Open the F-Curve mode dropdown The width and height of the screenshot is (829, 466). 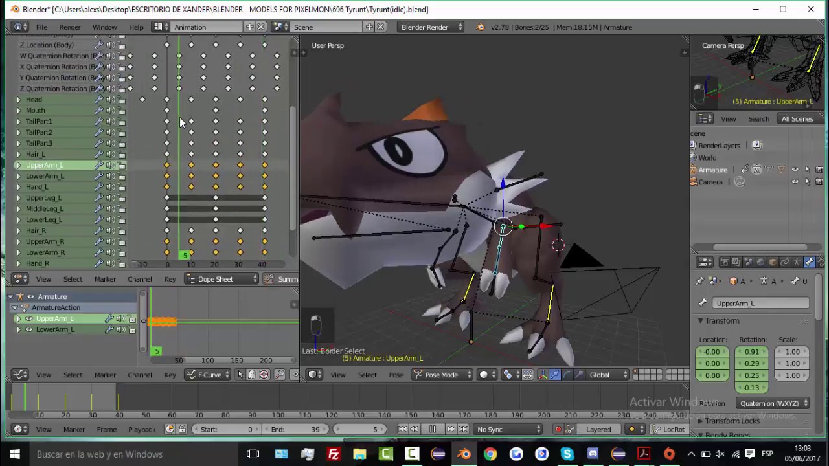click(x=209, y=375)
